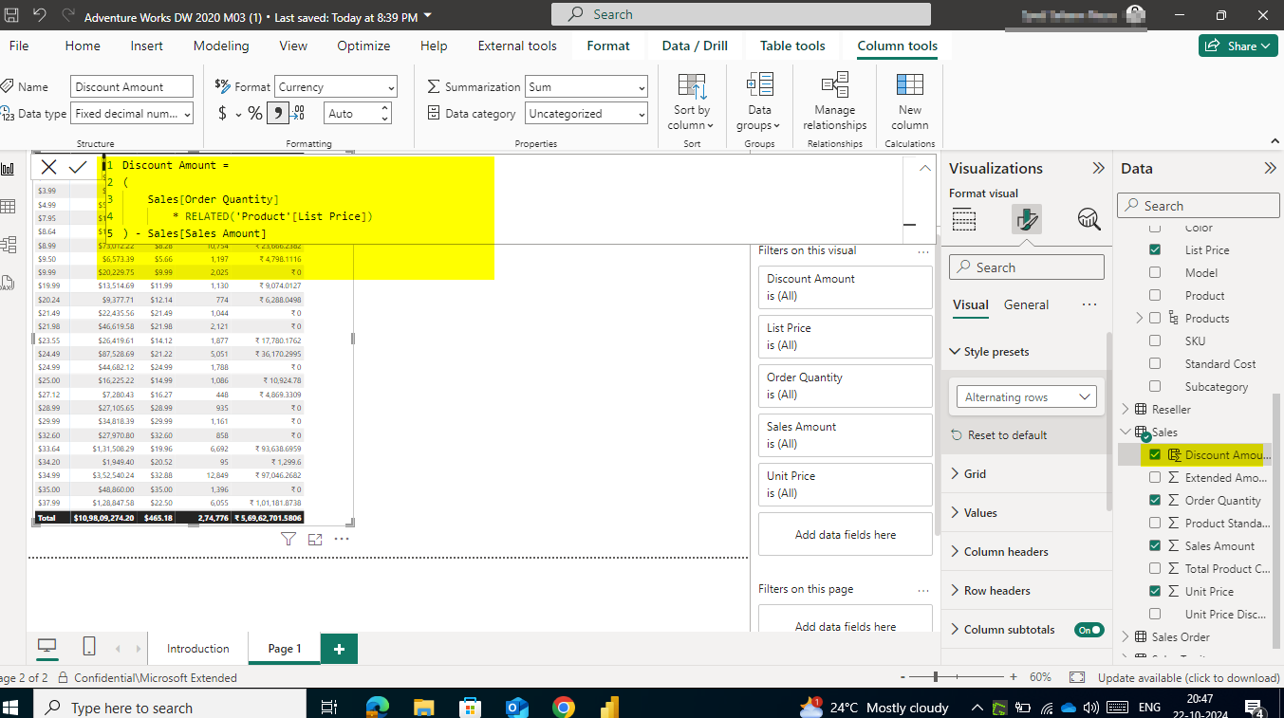Screen dimensions: 1284x718
Task: Open the DAX query view icon
Action: point(9,283)
